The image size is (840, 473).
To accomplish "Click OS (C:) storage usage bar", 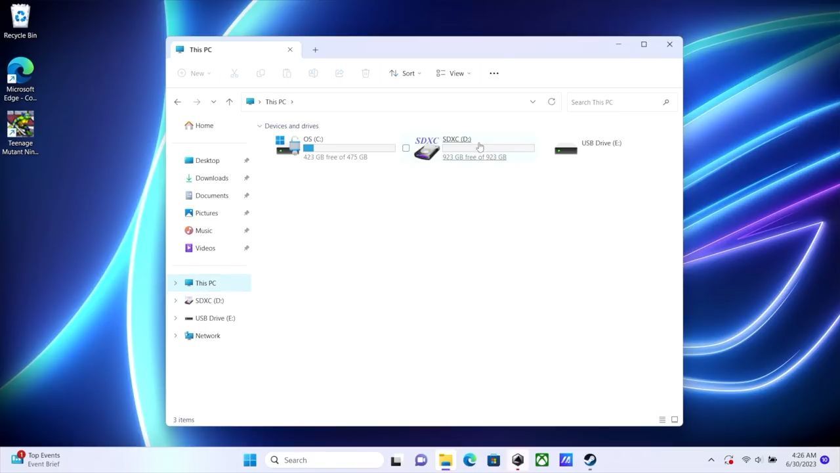I will pos(349,148).
